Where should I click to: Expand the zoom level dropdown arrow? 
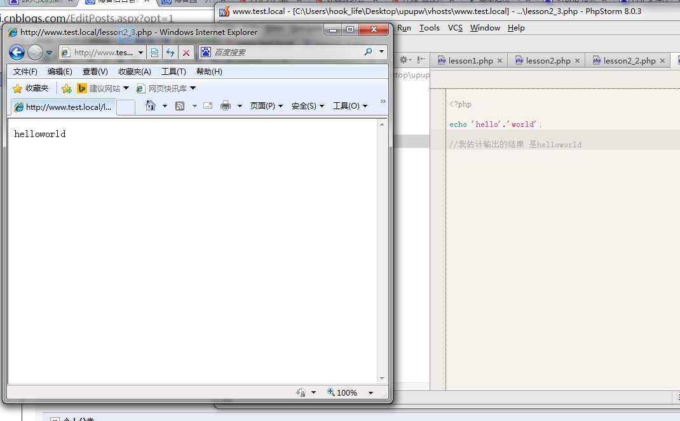pyautogui.click(x=371, y=393)
